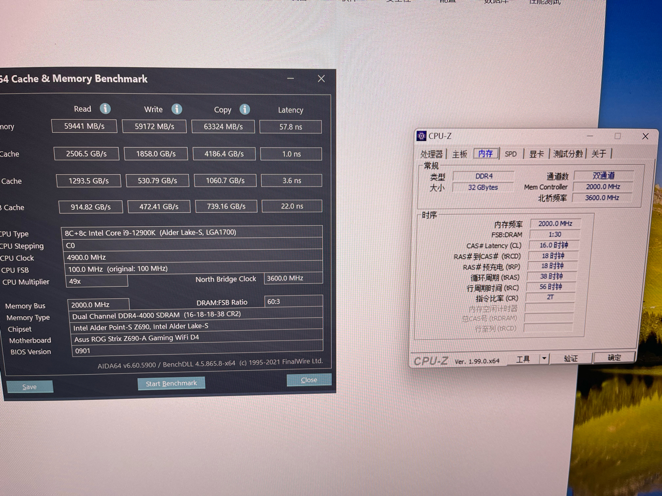This screenshot has height=496, width=662.
Task: Expand the 工具 dropdown arrow in CPU-Z
Action: [544, 358]
